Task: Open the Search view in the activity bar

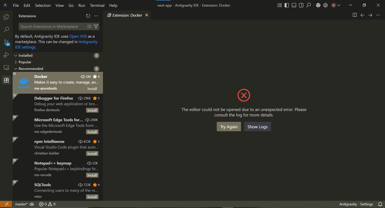Action: click(x=6, y=29)
